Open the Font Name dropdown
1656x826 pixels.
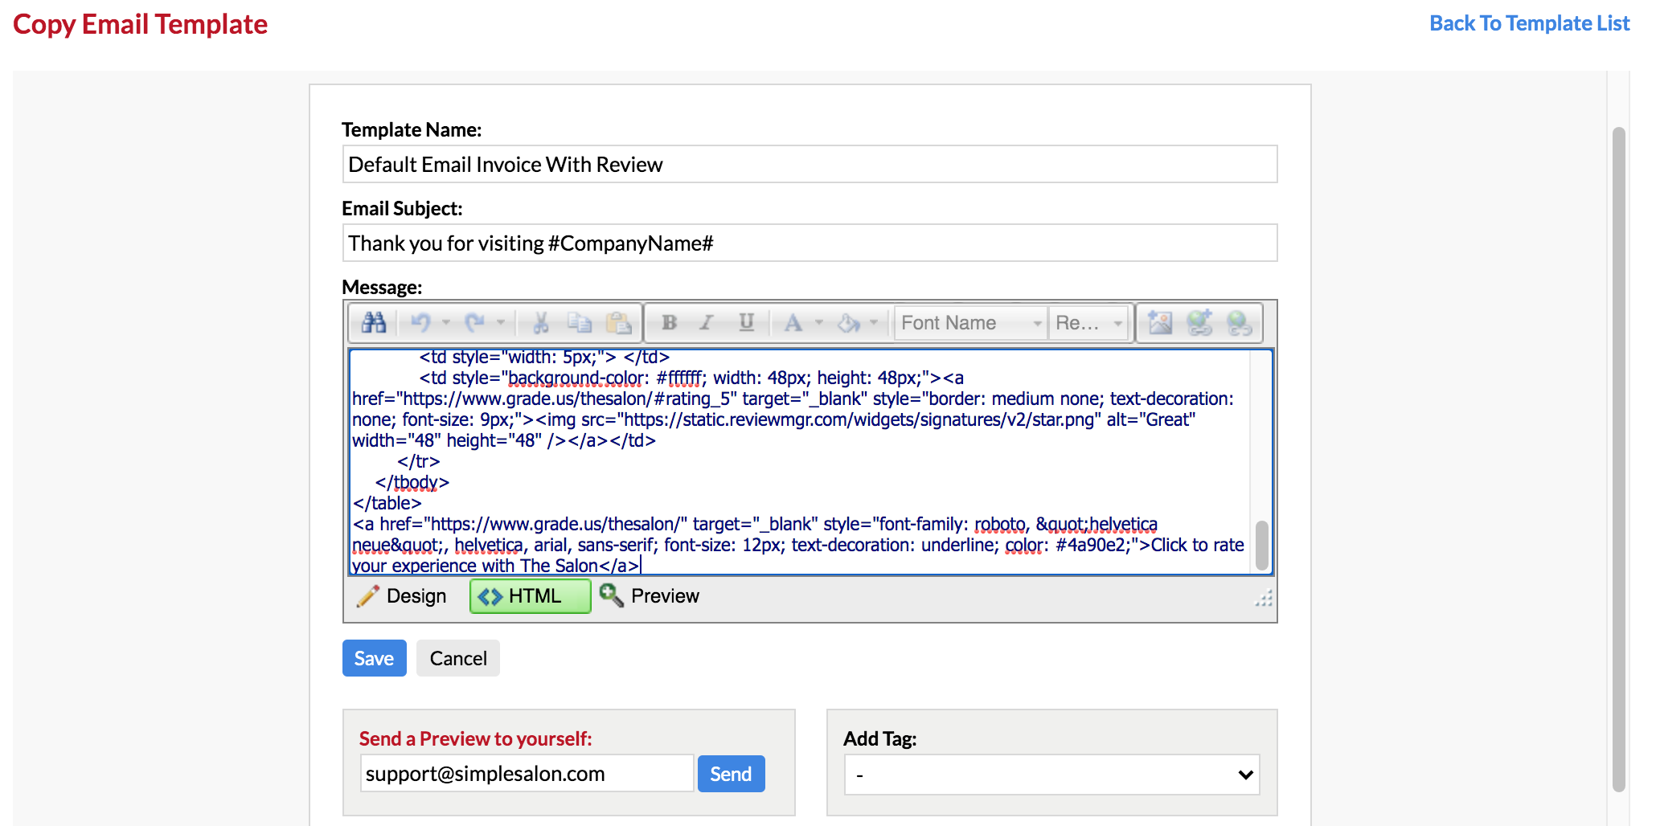970,323
